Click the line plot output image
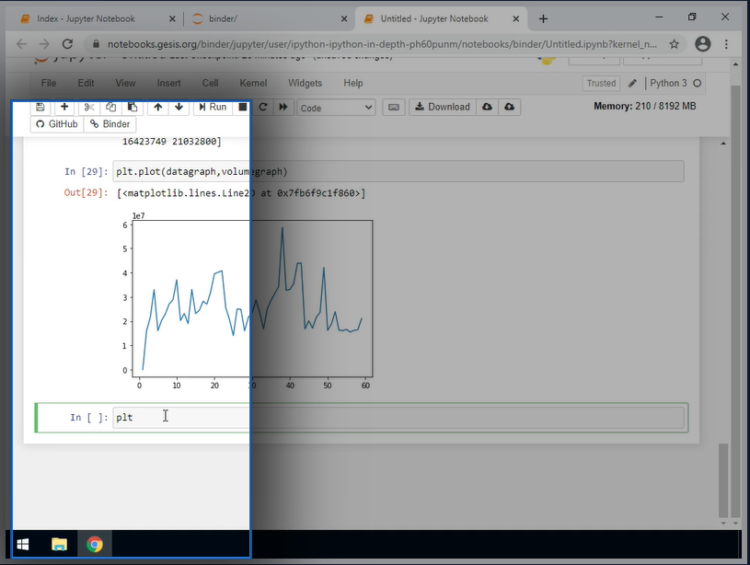 [248, 301]
